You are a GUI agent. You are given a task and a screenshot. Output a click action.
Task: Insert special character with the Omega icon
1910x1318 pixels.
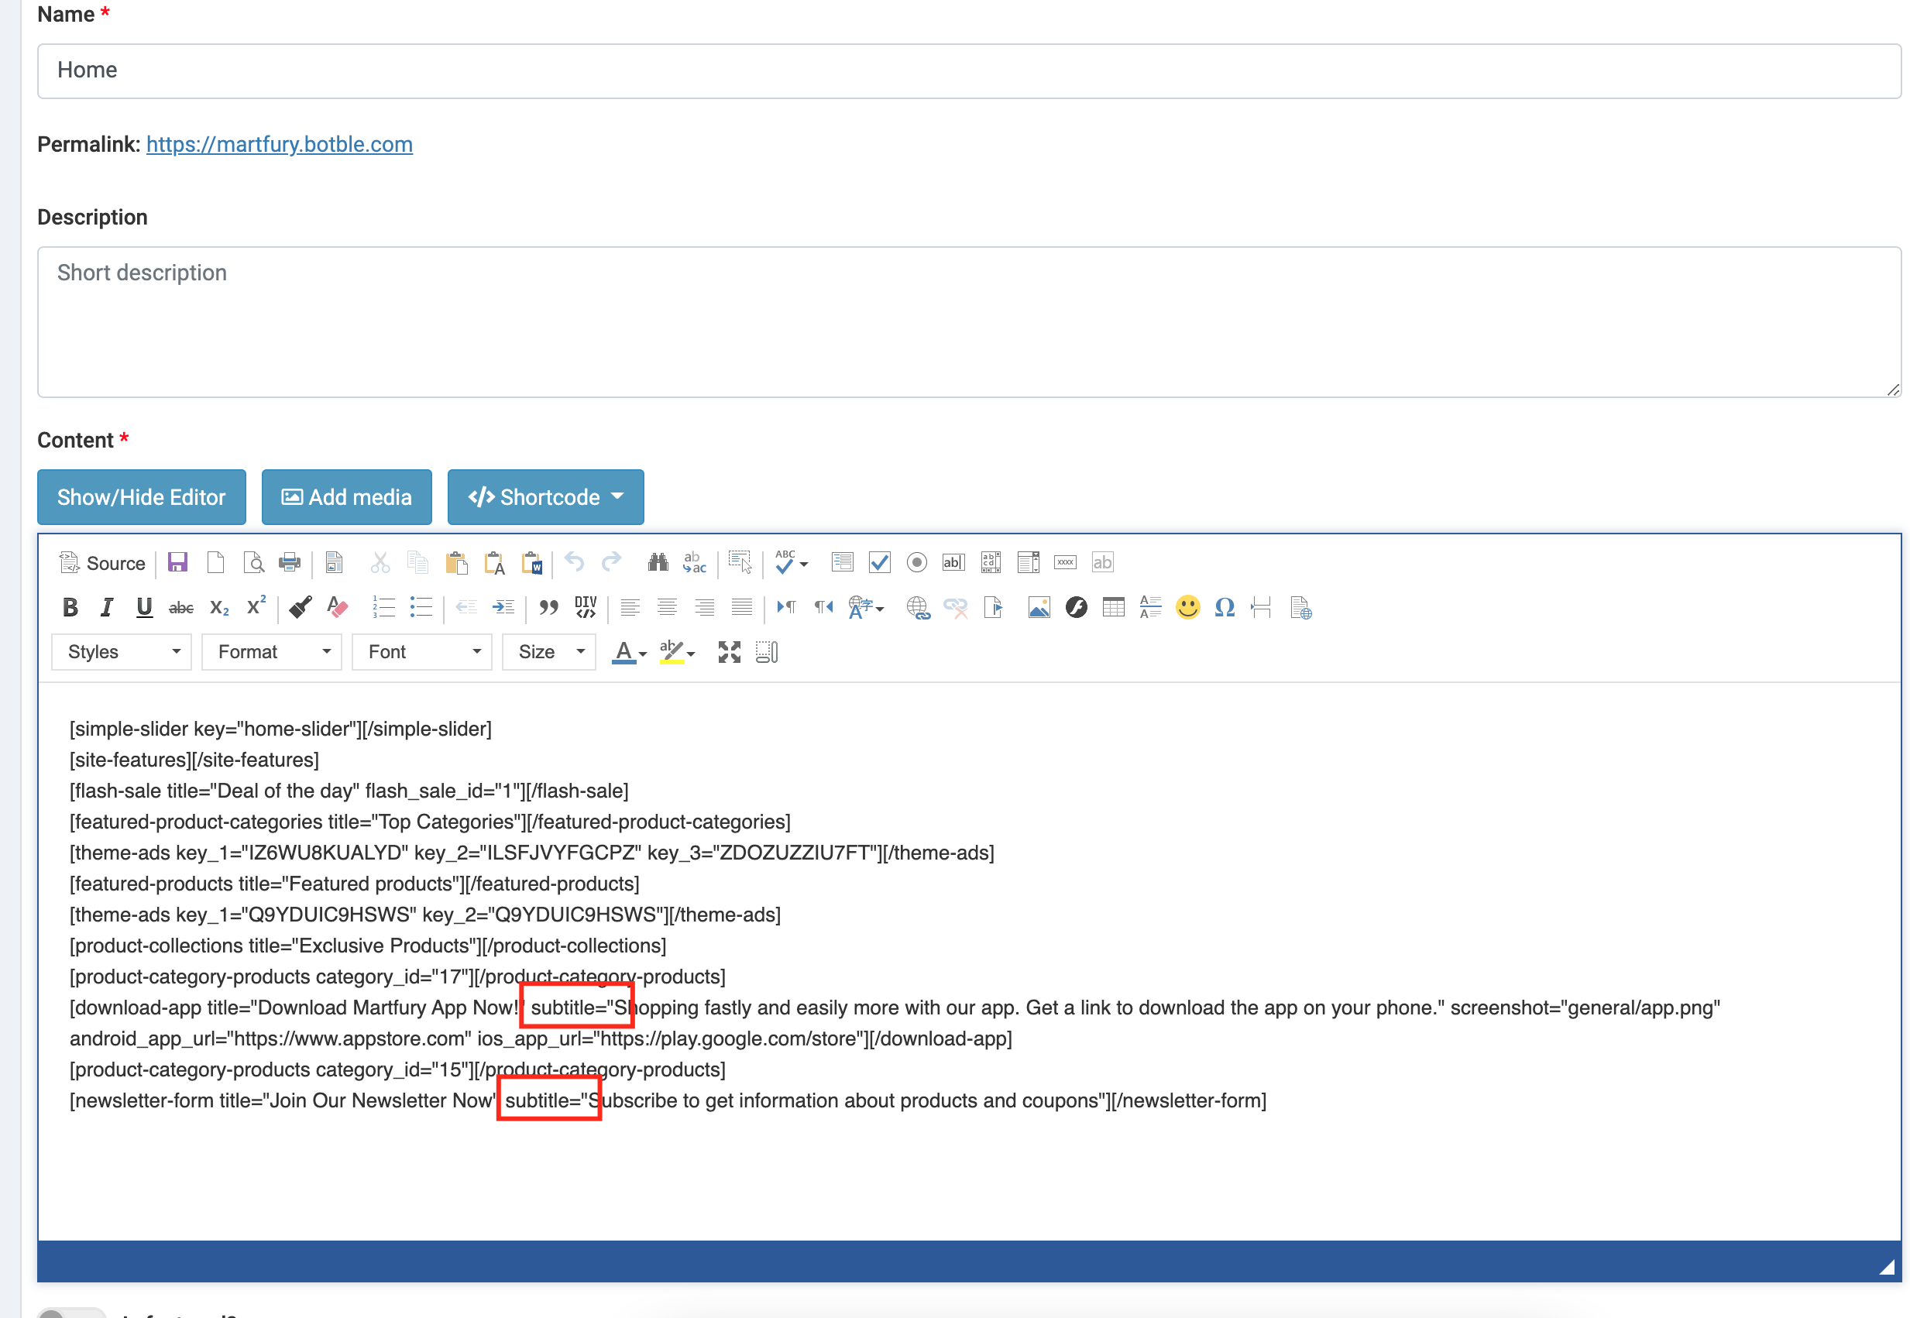1224,608
